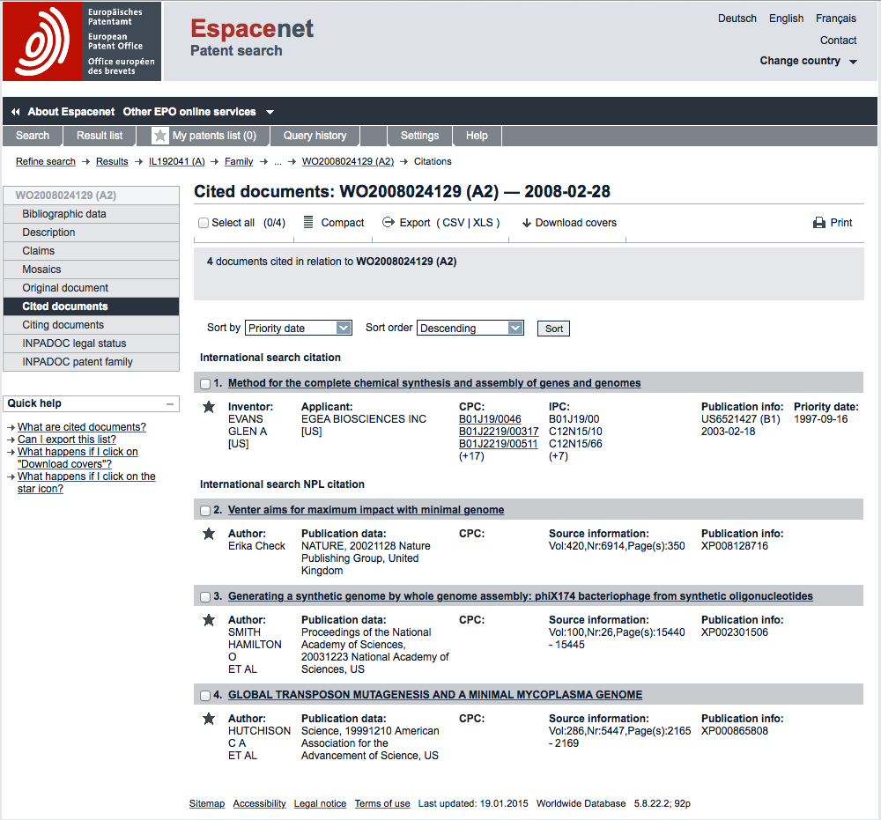
Task: Click the star icon on My patents list
Action: 160,136
